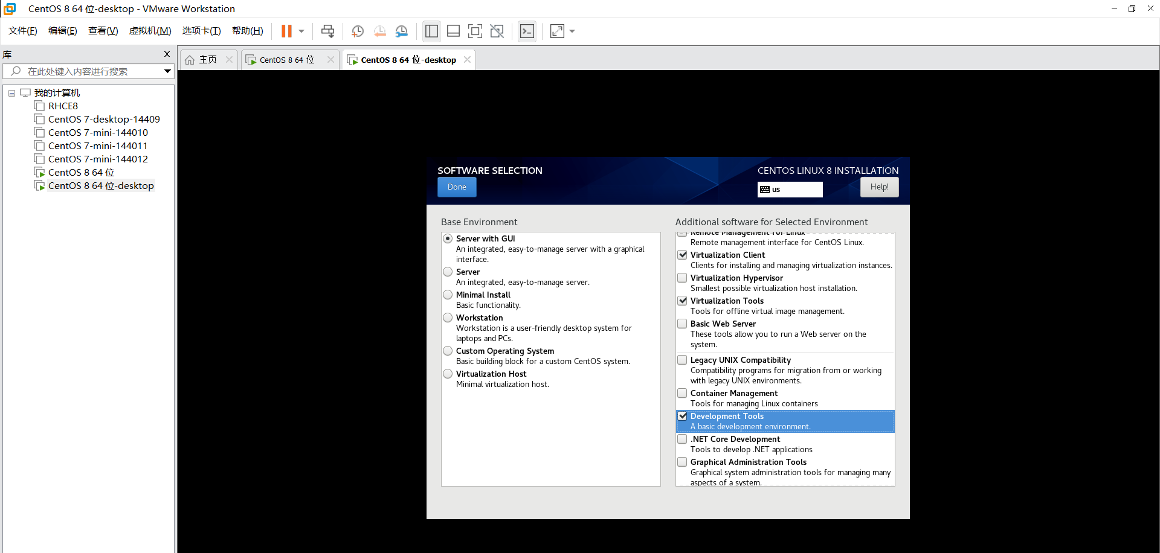Select the Virtualization Host radio button
This screenshot has height=553, width=1160.
(x=448, y=374)
